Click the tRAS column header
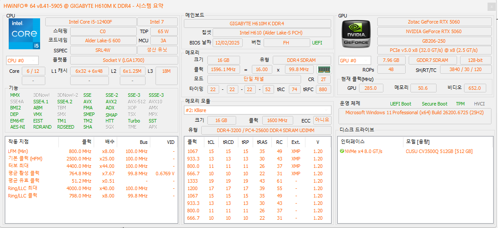Image resolution: width=498 pixels, height=228 pixels. tap(262, 142)
